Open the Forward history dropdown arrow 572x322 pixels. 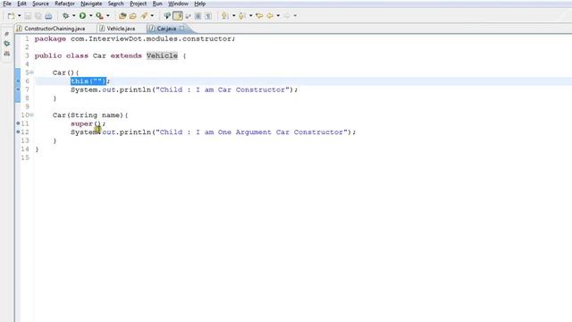pos(295,16)
